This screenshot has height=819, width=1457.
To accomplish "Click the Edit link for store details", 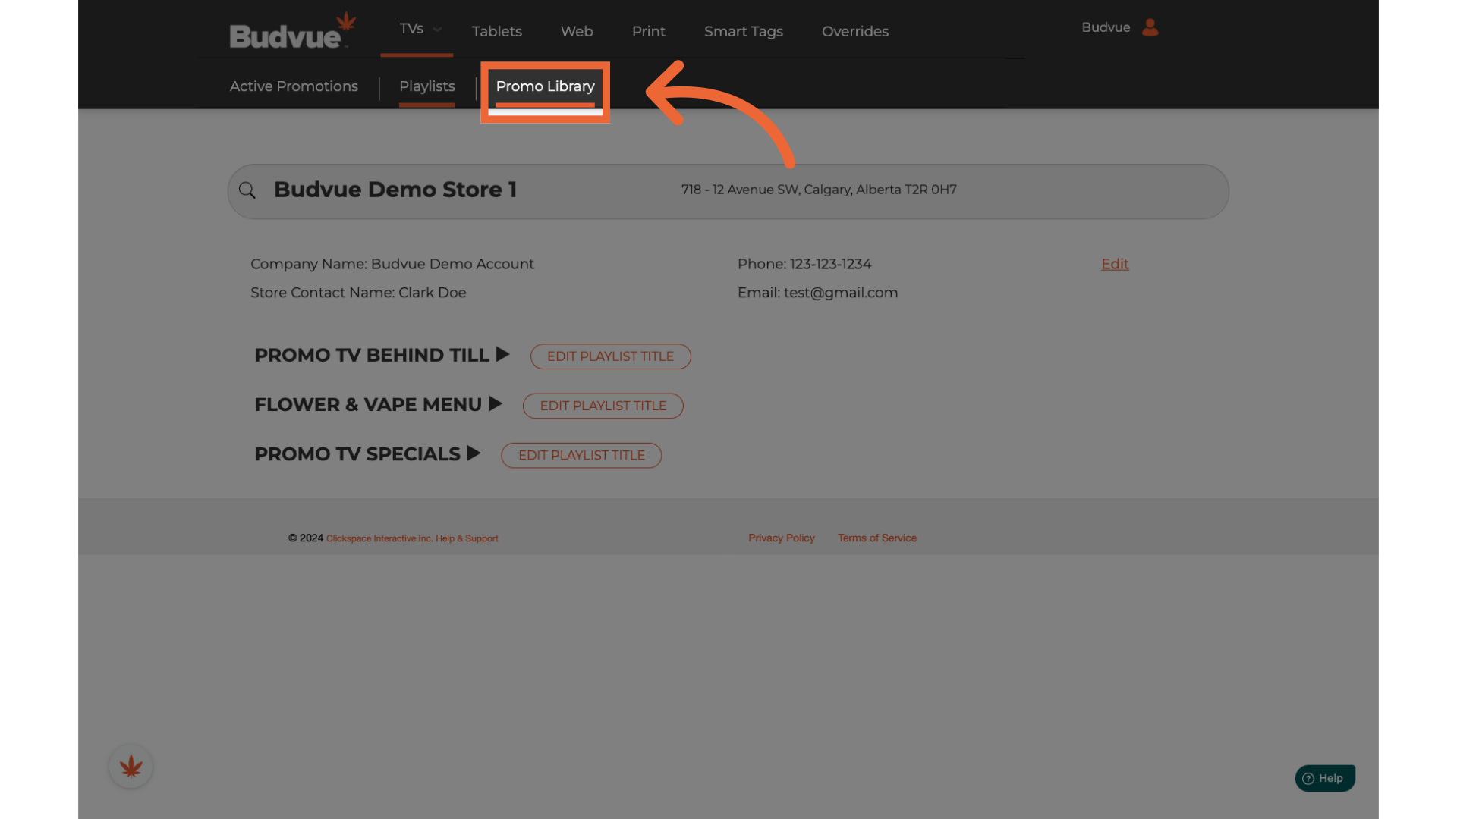I will (1115, 264).
